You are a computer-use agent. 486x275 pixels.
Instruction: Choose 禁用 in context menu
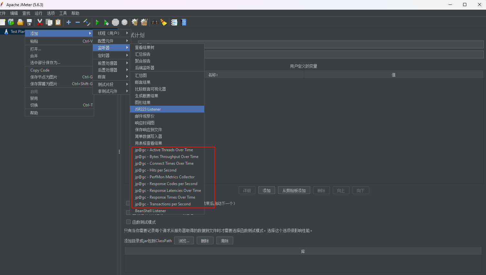click(x=59, y=98)
